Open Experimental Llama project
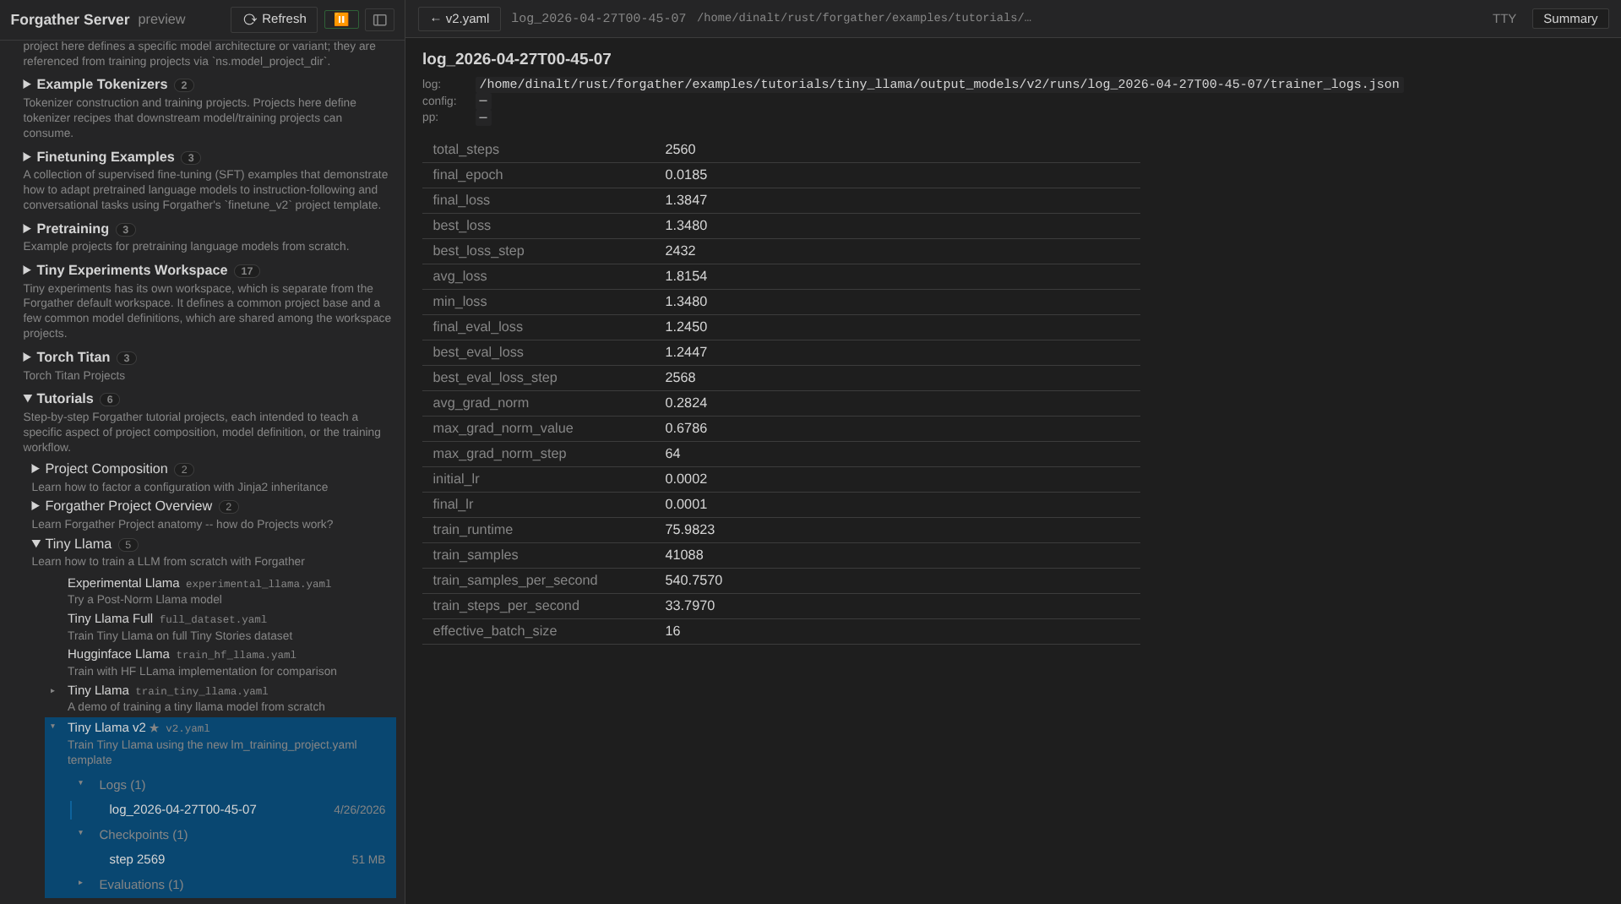Image resolution: width=1621 pixels, height=904 pixels. tap(123, 583)
